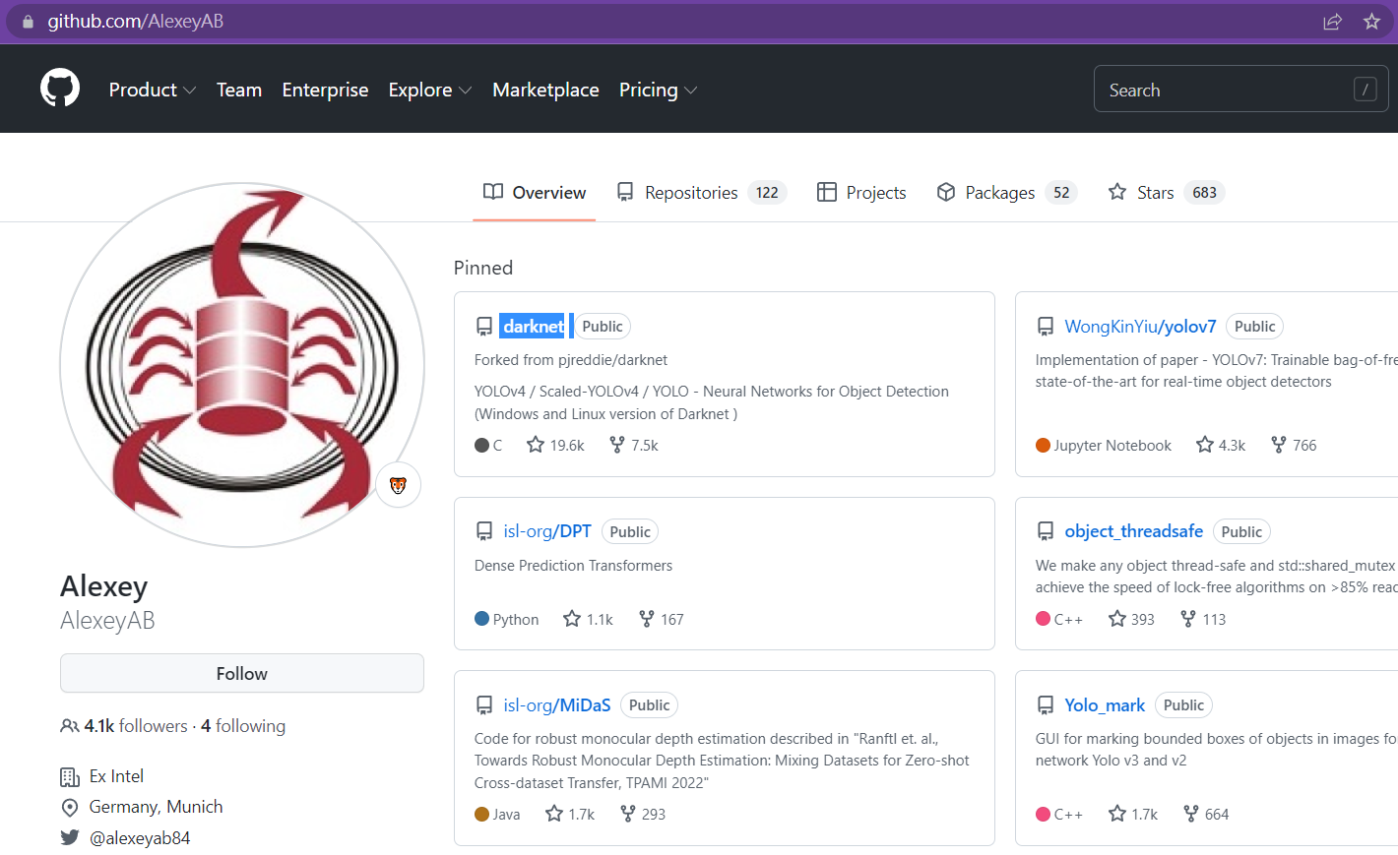The image size is (1398, 855).
Task: Click the followers people icon
Action: pyautogui.click(x=69, y=726)
